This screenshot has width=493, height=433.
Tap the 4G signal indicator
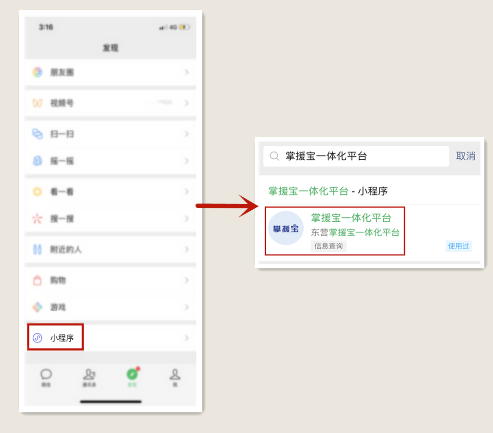[x=173, y=27]
